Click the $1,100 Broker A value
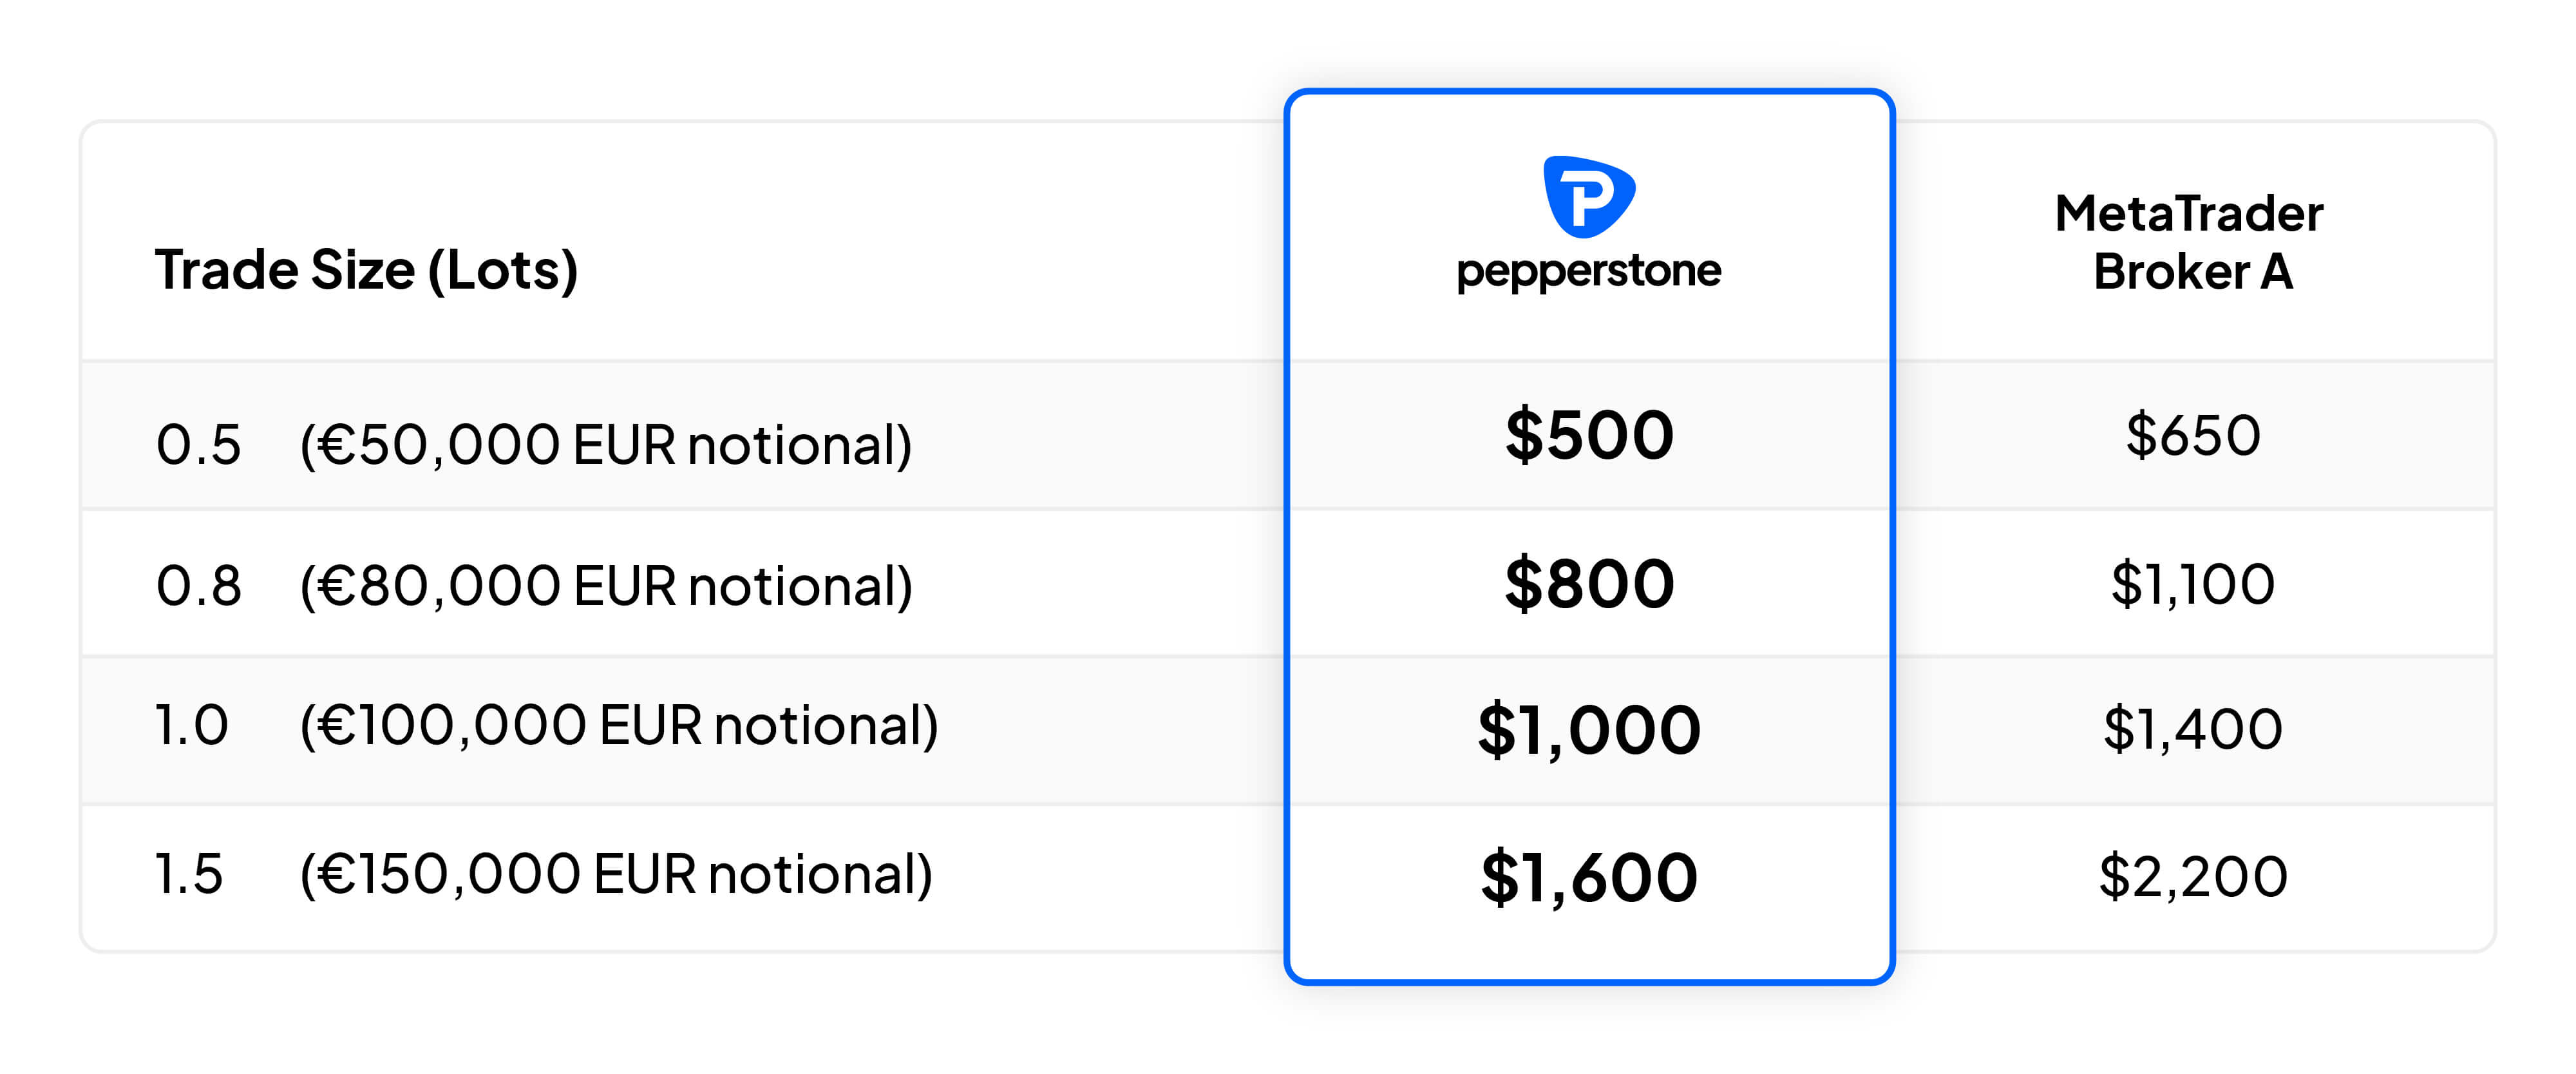The width and height of the screenshot is (2576, 1074). coord(2193,584)
